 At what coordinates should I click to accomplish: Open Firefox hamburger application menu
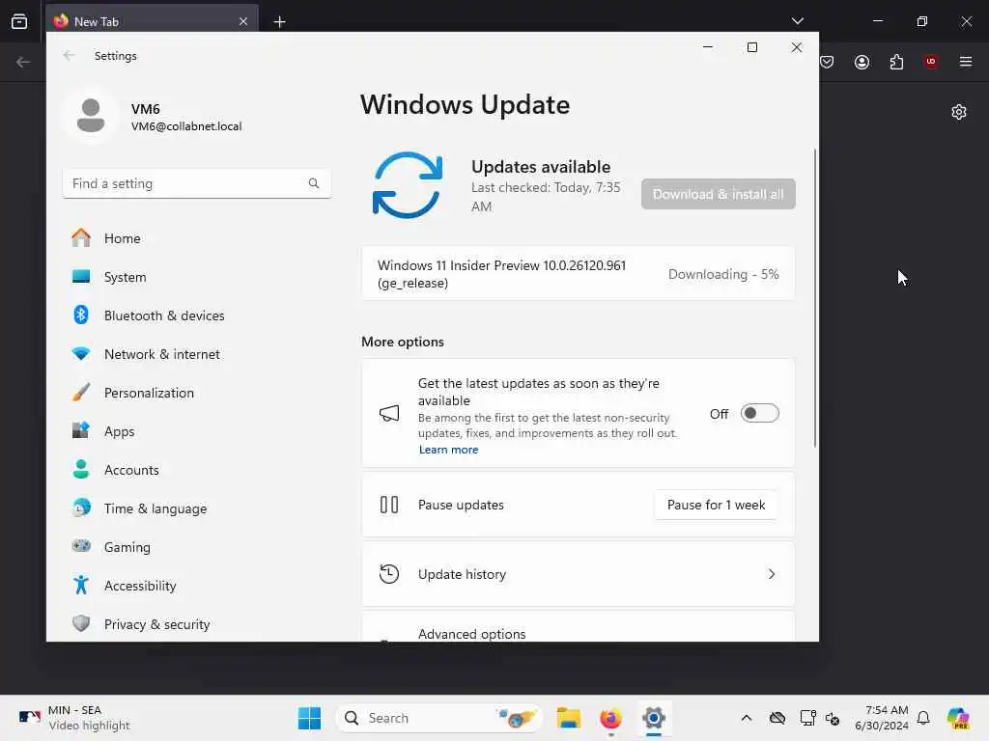click(965, 62)
